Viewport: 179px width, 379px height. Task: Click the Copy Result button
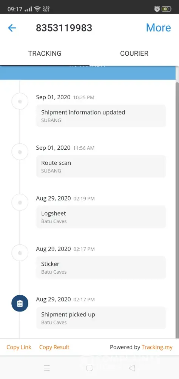54,347
